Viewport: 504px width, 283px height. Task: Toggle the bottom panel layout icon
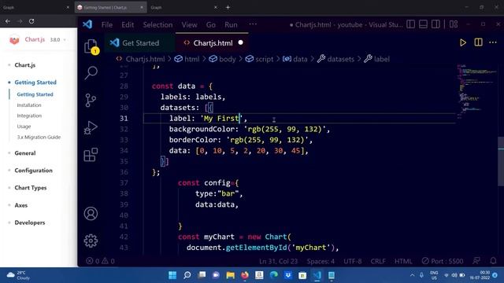[x=423, y=24]
